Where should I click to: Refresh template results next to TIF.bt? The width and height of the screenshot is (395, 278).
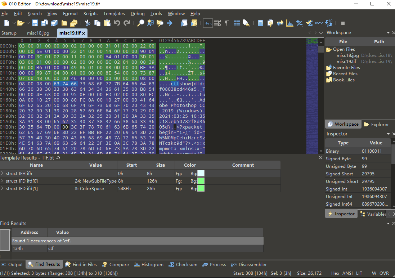click(58, 158)
